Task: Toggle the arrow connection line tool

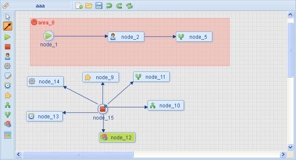Action: (x=8, y=26)
